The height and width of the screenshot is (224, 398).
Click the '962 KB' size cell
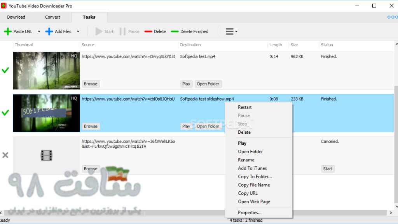point(297,56)
